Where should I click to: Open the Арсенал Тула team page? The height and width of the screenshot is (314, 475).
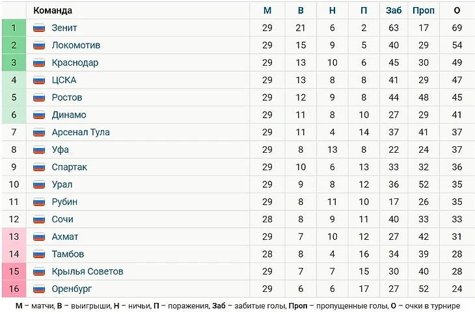(x=81, y=133)
